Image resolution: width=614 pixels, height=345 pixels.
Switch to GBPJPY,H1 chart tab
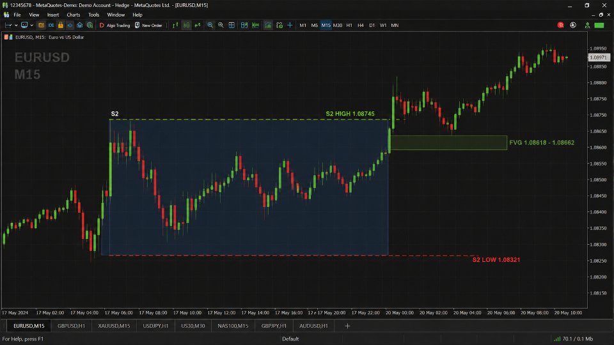coord(274,326)
